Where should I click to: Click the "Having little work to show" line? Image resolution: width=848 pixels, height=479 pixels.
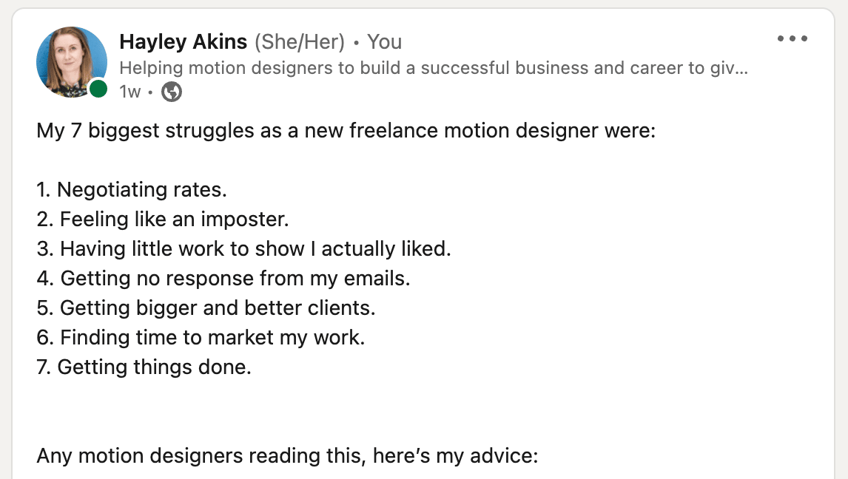pyautogui.click(x=243, y=249)
